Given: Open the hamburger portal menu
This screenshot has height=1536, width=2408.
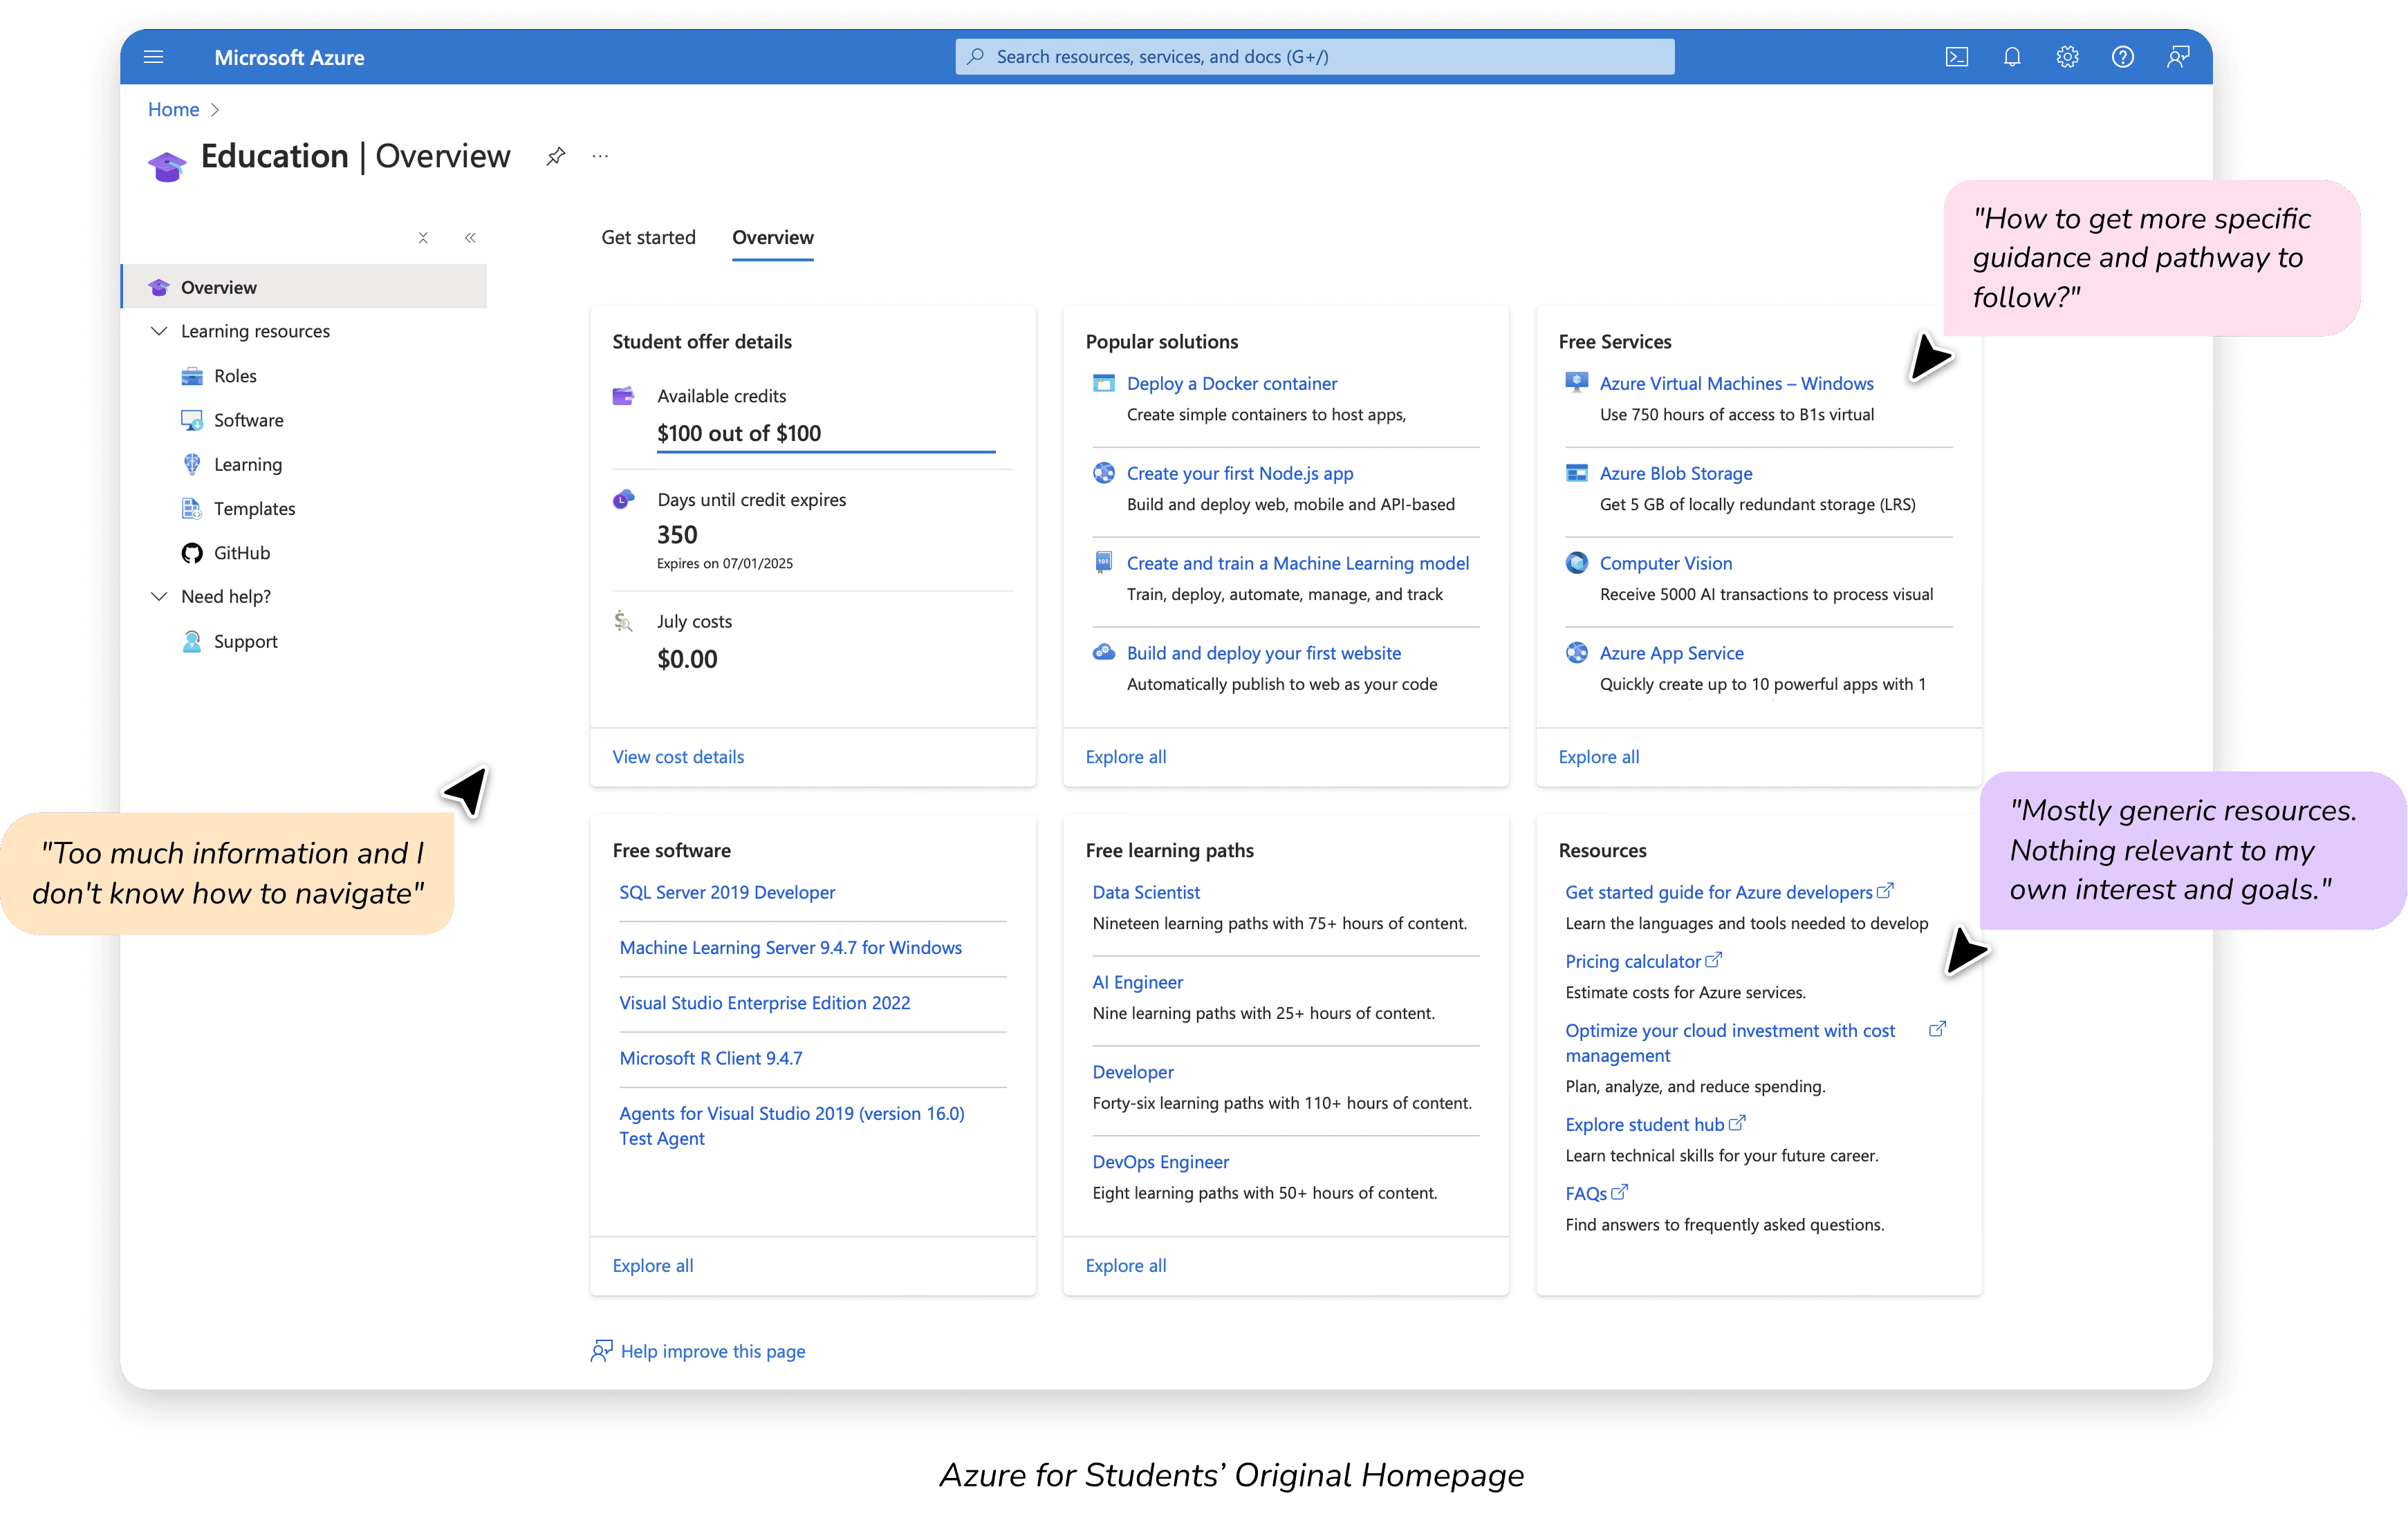Looking at the screenshot, I should (153, 57).
